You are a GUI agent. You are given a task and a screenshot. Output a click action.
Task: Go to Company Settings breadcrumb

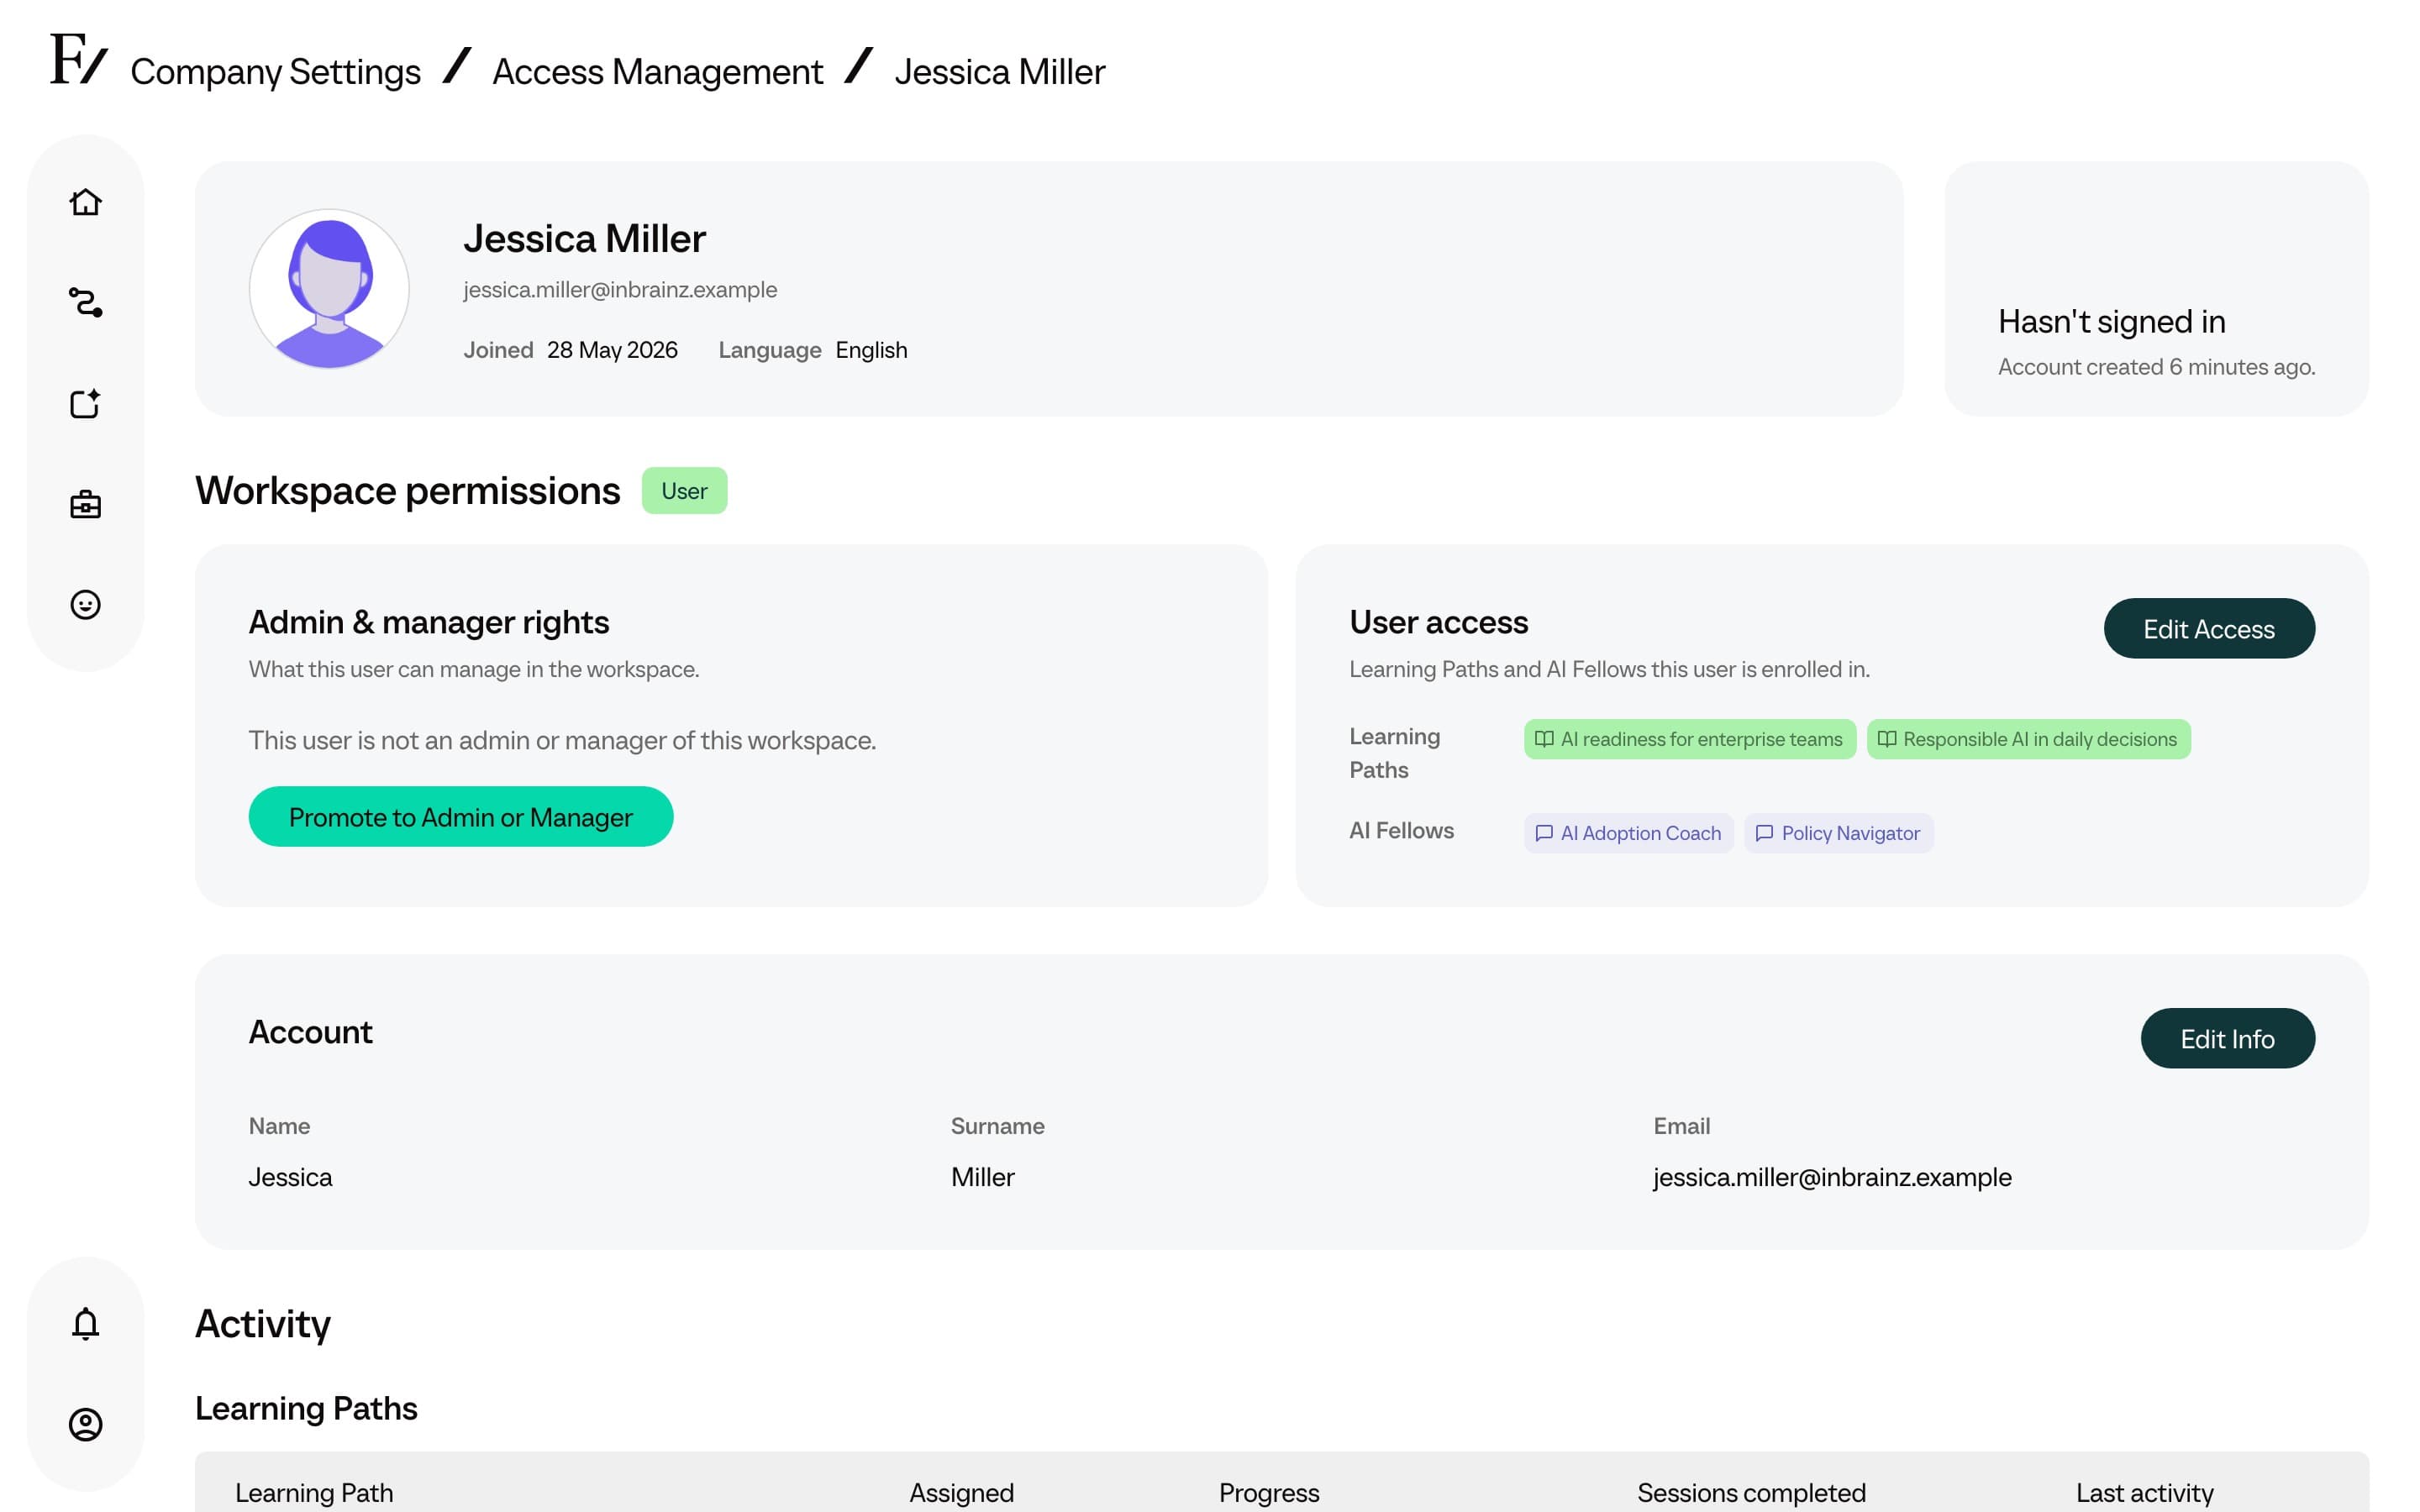coord(275,72)
